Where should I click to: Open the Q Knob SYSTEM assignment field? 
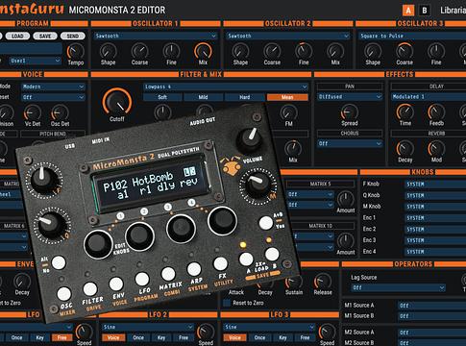pyautogui.click(x=435, y=195)
